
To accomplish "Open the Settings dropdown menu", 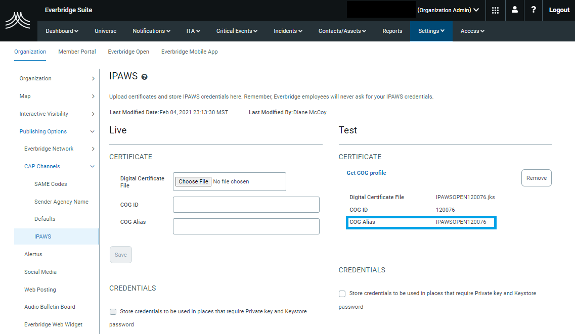I will click(x=431, y=31).
